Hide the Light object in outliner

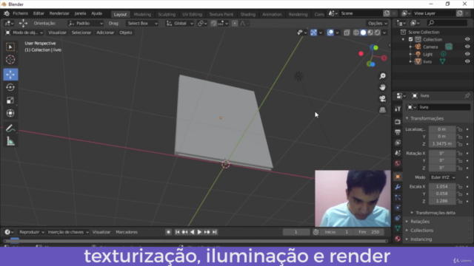click(x=467, y=54)
